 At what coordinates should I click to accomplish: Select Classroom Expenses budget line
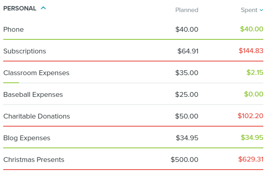(x=36, y=73)
